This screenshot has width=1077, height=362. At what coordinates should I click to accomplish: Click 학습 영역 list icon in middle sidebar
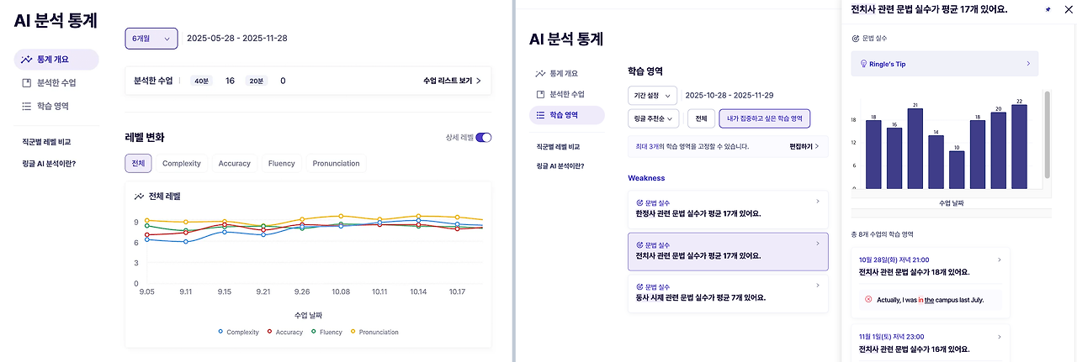[x=541, y=115]
